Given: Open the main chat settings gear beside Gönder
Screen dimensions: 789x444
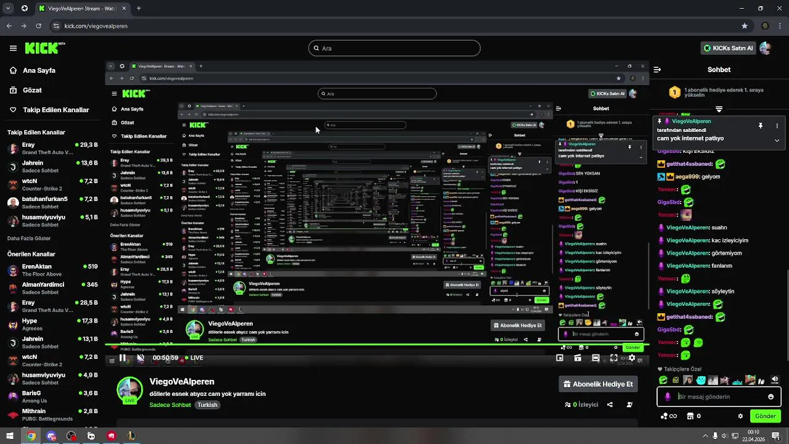Looking at the screenshot, I should point(740,416).
